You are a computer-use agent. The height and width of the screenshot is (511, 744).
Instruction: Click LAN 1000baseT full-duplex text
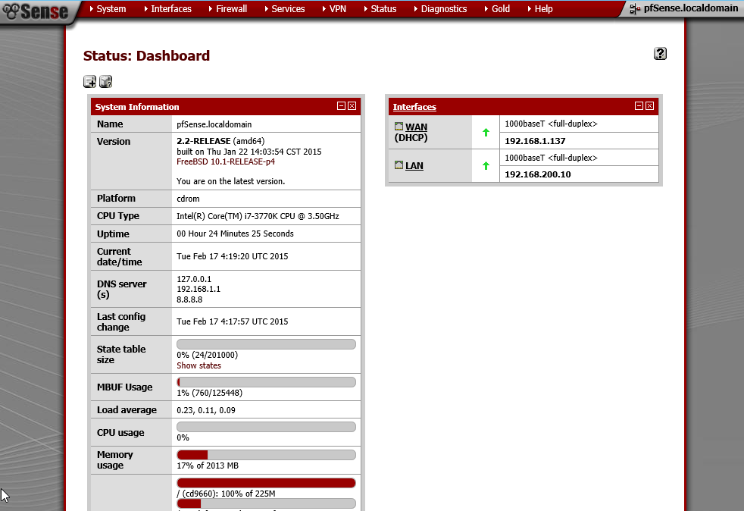tap(551, 158)
